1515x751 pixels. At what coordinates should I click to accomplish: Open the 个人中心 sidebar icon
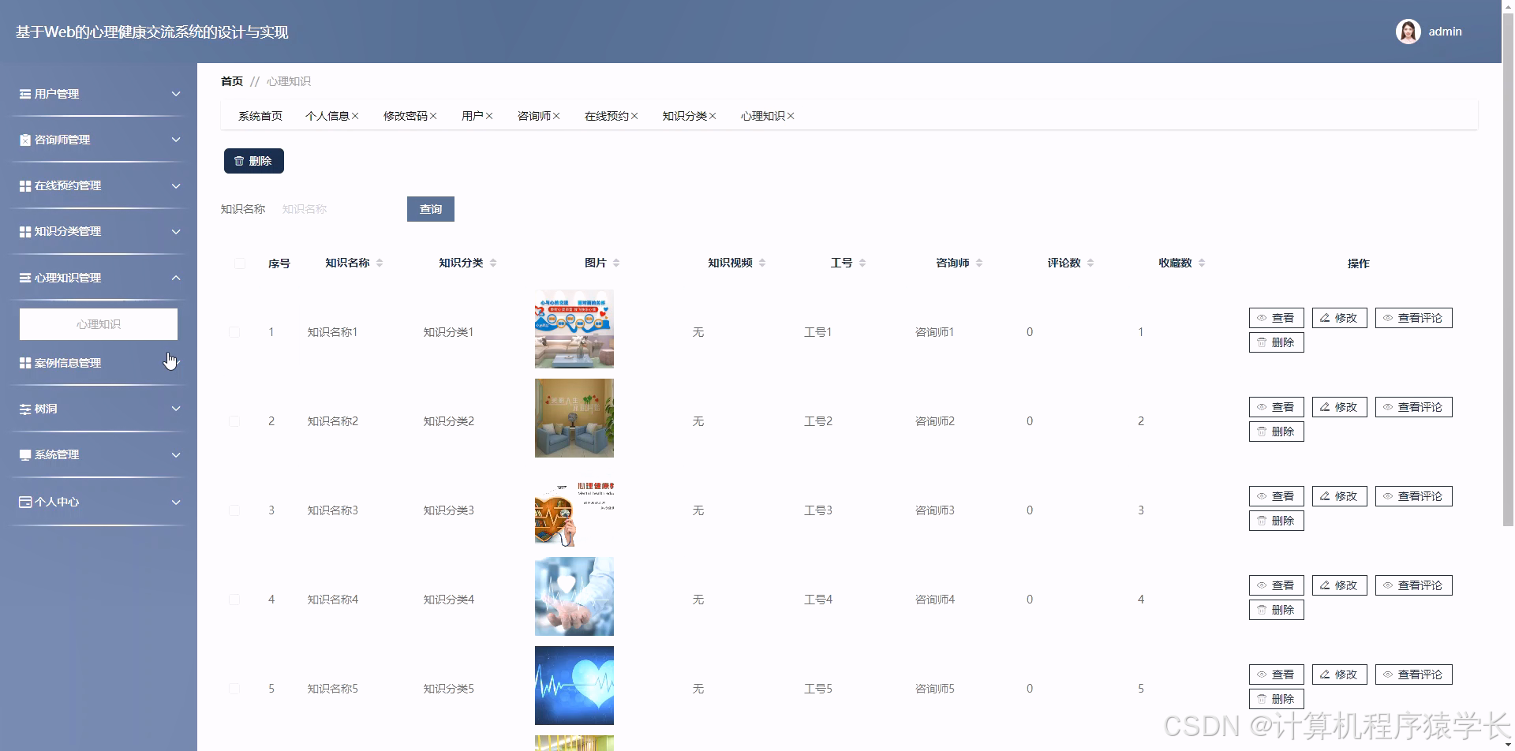point(24,502)
